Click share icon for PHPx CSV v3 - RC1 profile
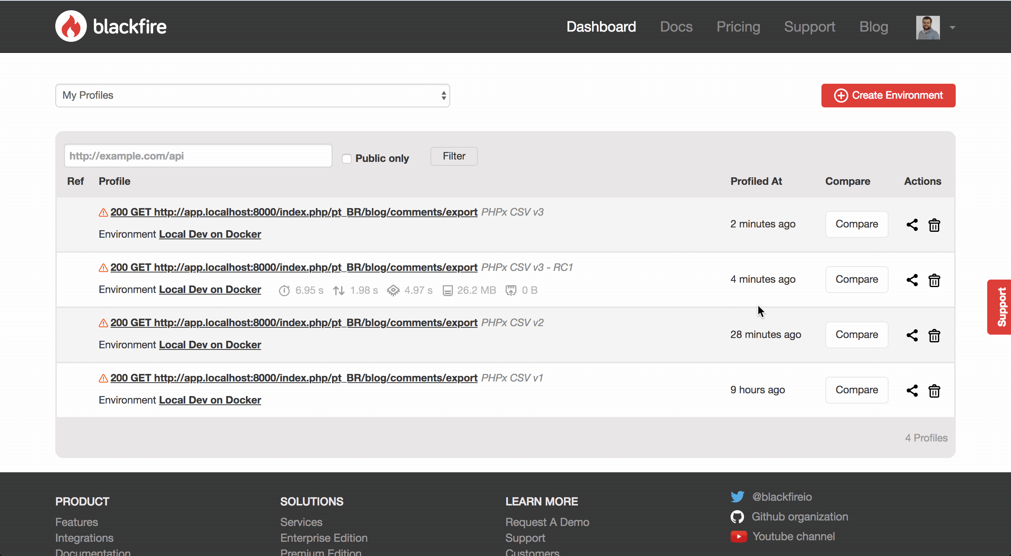The width and height of the screenshot is (1011, 556). [x=912, y=280]
